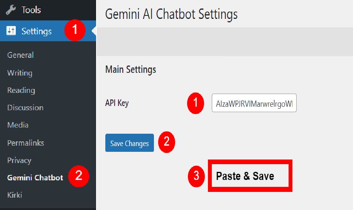Image resolution: width=353 pixels, height=210 pixels.
Task: Click the white arrow pointer beside Settings
Action: [94, 31]
